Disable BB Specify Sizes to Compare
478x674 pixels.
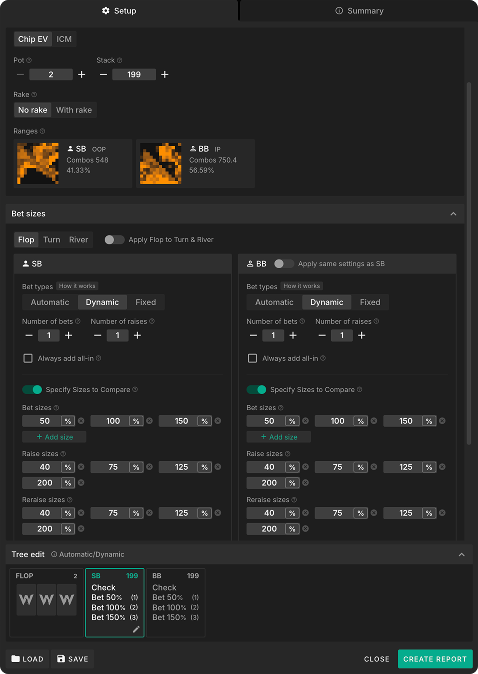click(256, 390)
